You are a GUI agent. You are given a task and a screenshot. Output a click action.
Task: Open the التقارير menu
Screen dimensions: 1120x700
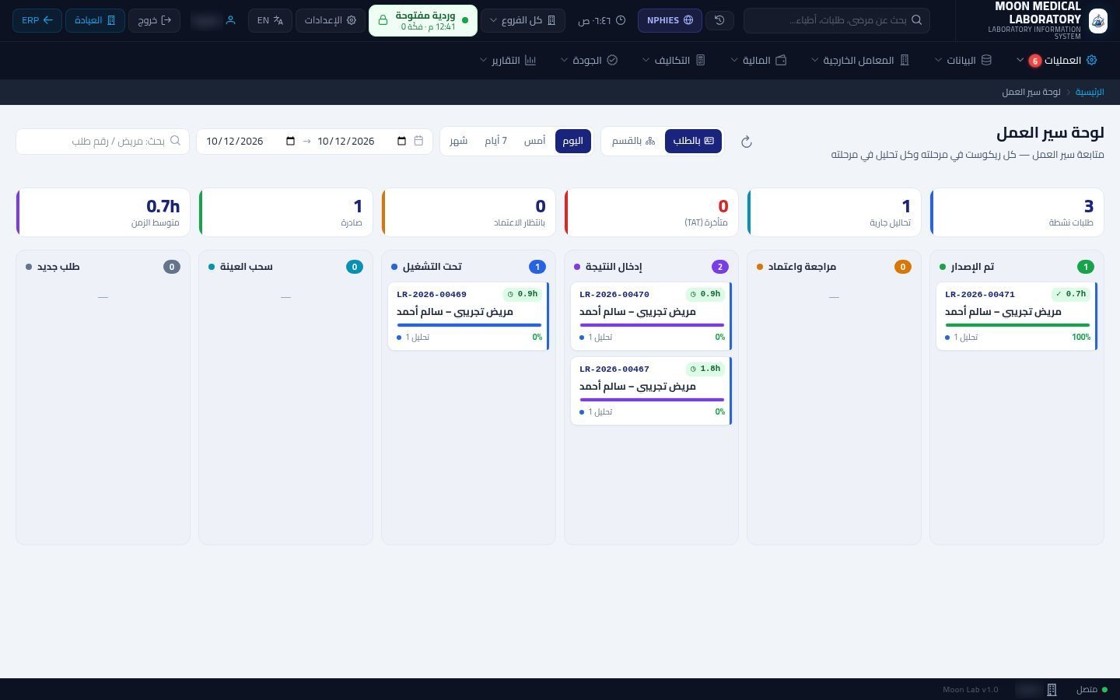(x=508, y=61)
